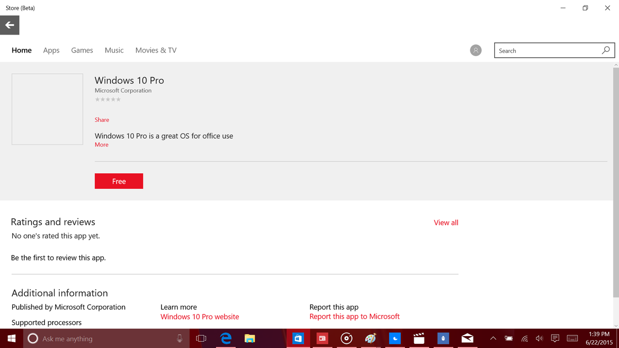Viewport: 619px width, 348px height.
Task: Open the Action Center notifications icon
Action: point(555,338)
